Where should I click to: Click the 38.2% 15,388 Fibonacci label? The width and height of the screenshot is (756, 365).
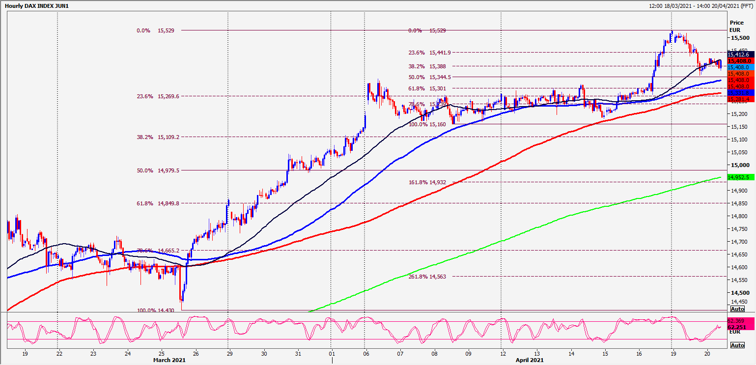[x=427, y=66]
